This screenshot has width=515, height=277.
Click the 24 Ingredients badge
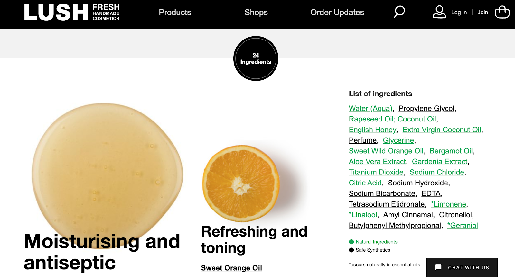coord(256,58)
